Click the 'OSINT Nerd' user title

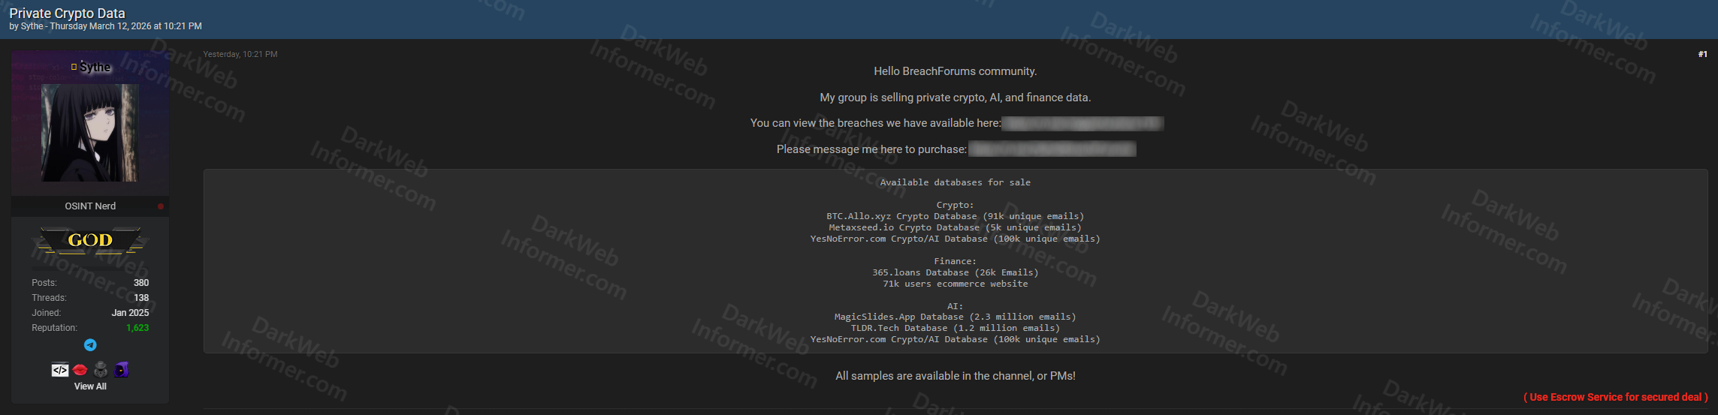pyautogui.click(x=90, y=206)
